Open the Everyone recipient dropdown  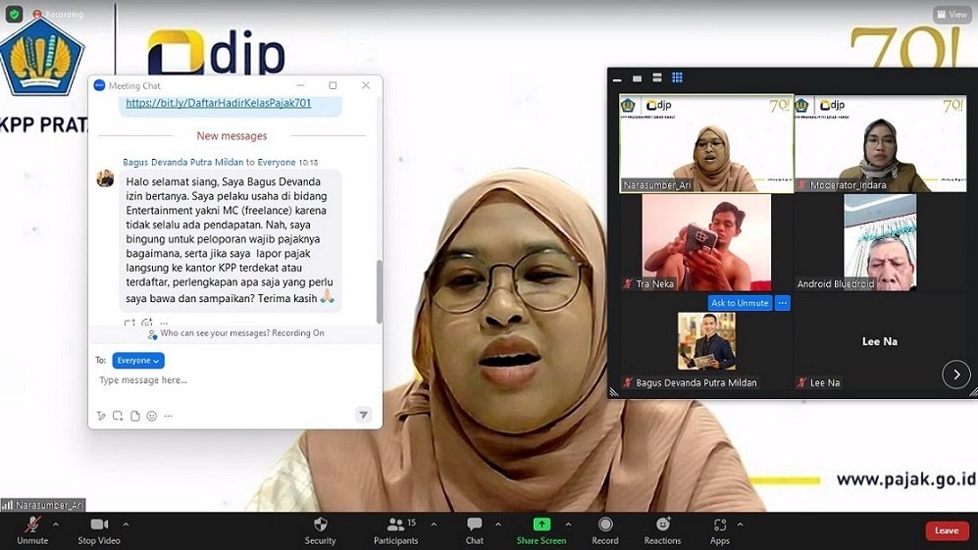137,361
